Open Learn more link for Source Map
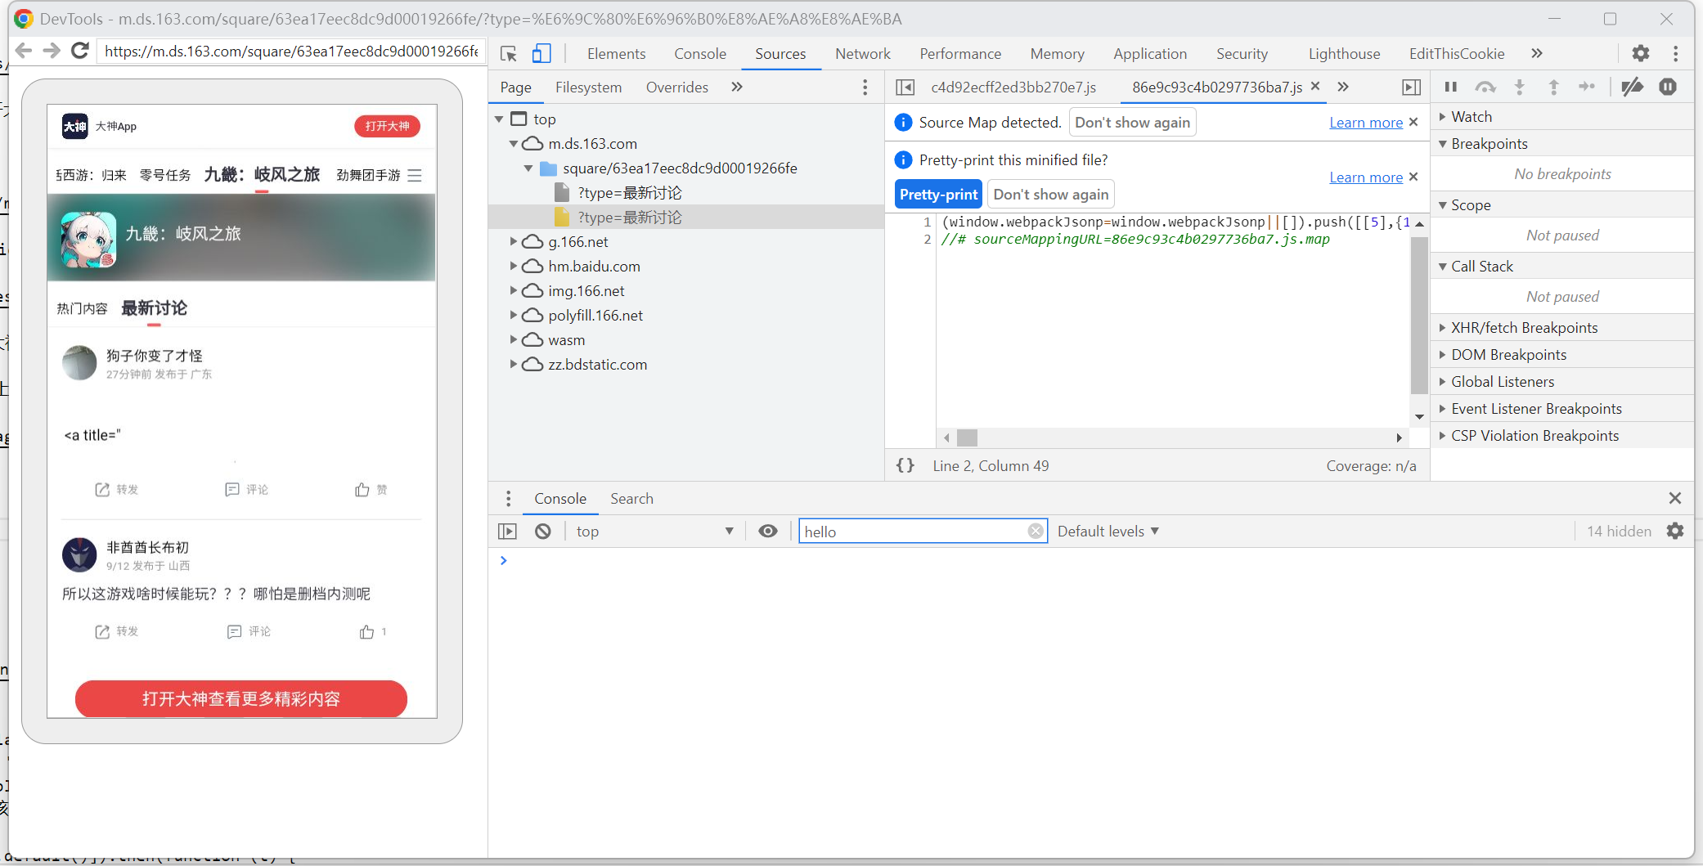Screen dimensions: 1703x866 [x=1365, y=123]
